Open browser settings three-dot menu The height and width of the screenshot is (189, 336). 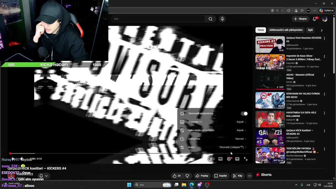coord(314,10)
